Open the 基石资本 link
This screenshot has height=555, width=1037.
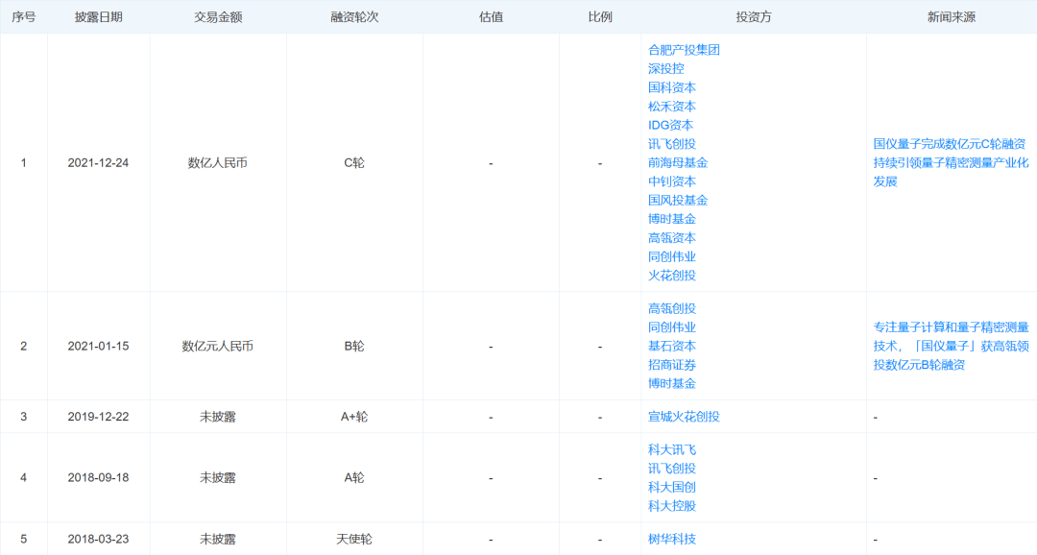(672, 346)
